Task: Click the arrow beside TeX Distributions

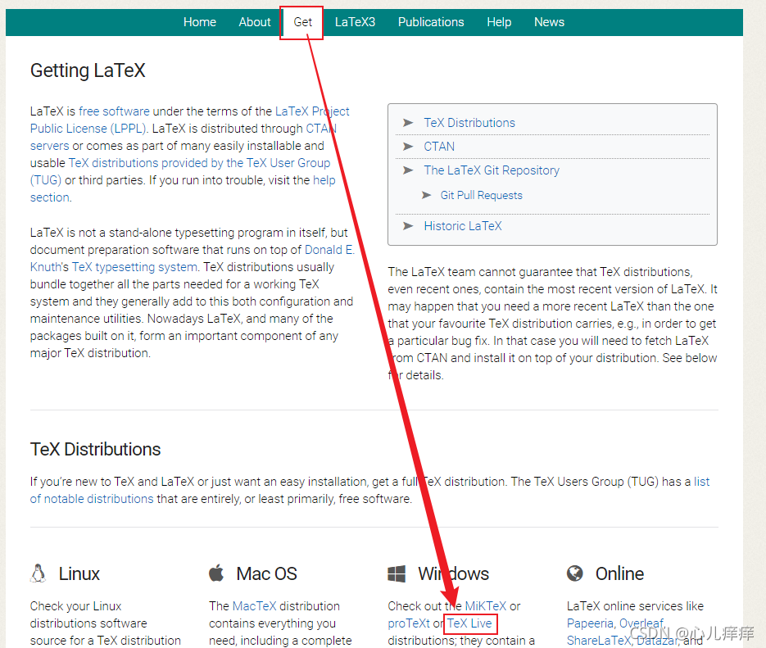Action: click(x=408, y=123)
